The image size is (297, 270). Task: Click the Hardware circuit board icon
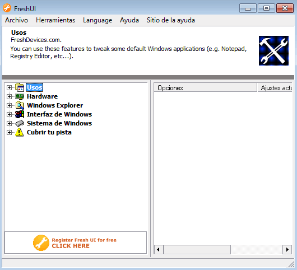(x=20, y=96)
